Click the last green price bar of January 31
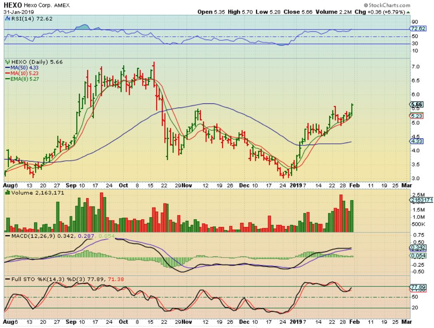 pos(352,110)
